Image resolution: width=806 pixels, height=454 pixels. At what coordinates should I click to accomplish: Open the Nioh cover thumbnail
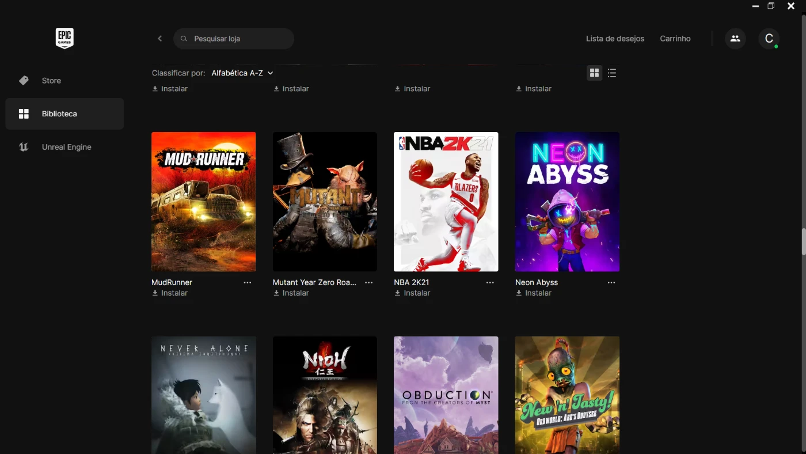click(325, 395)
